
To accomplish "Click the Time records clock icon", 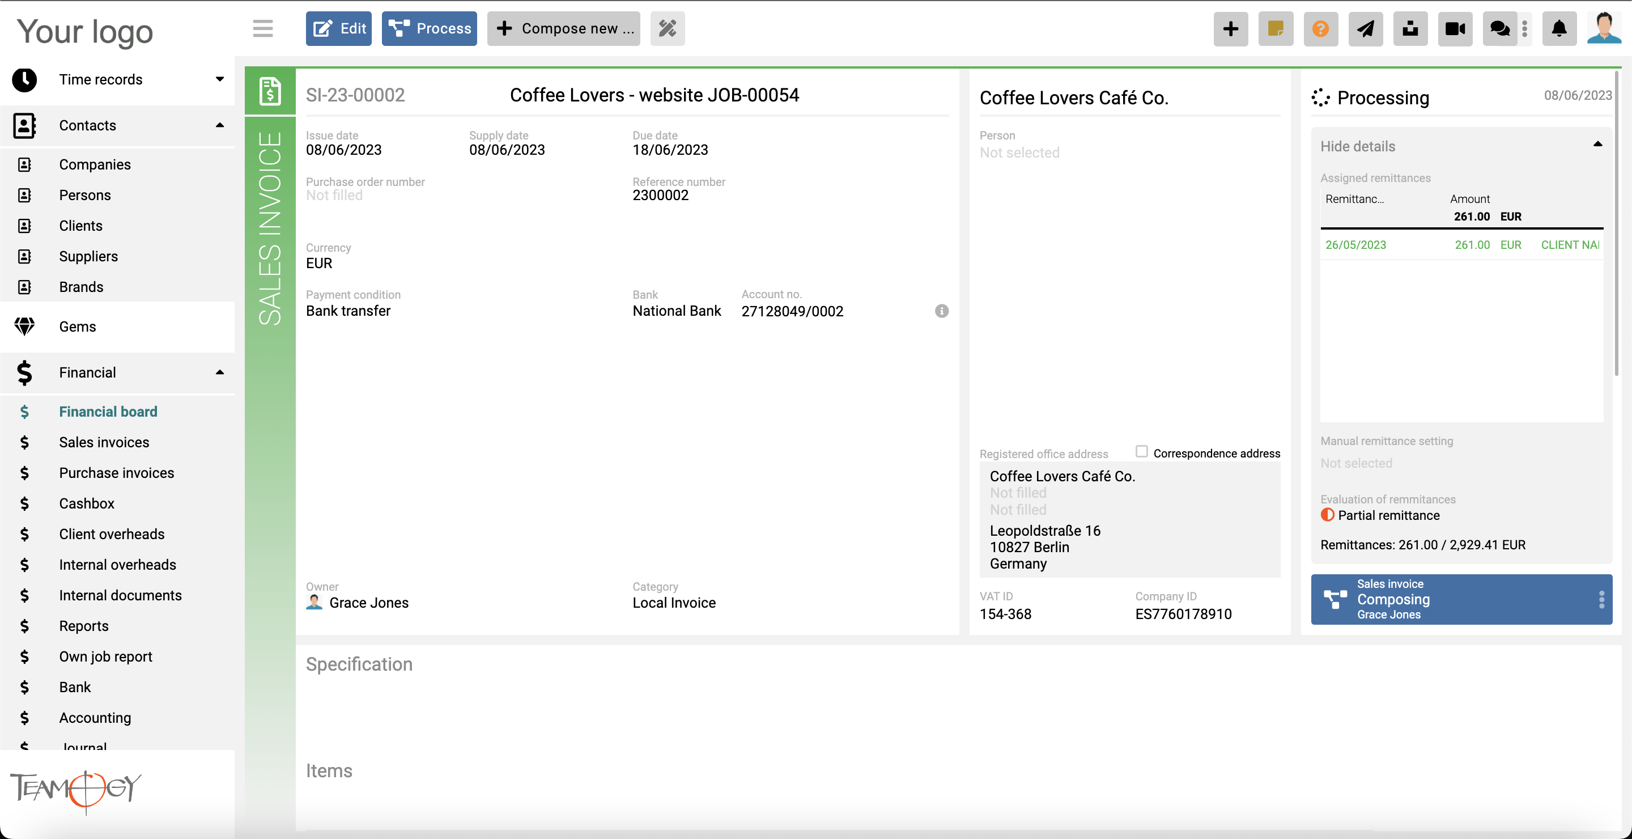I will tap(25, 80).
